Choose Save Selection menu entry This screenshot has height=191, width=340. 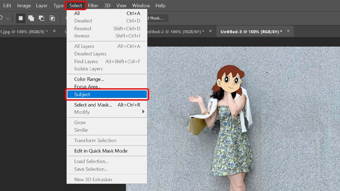click(107, 169)
